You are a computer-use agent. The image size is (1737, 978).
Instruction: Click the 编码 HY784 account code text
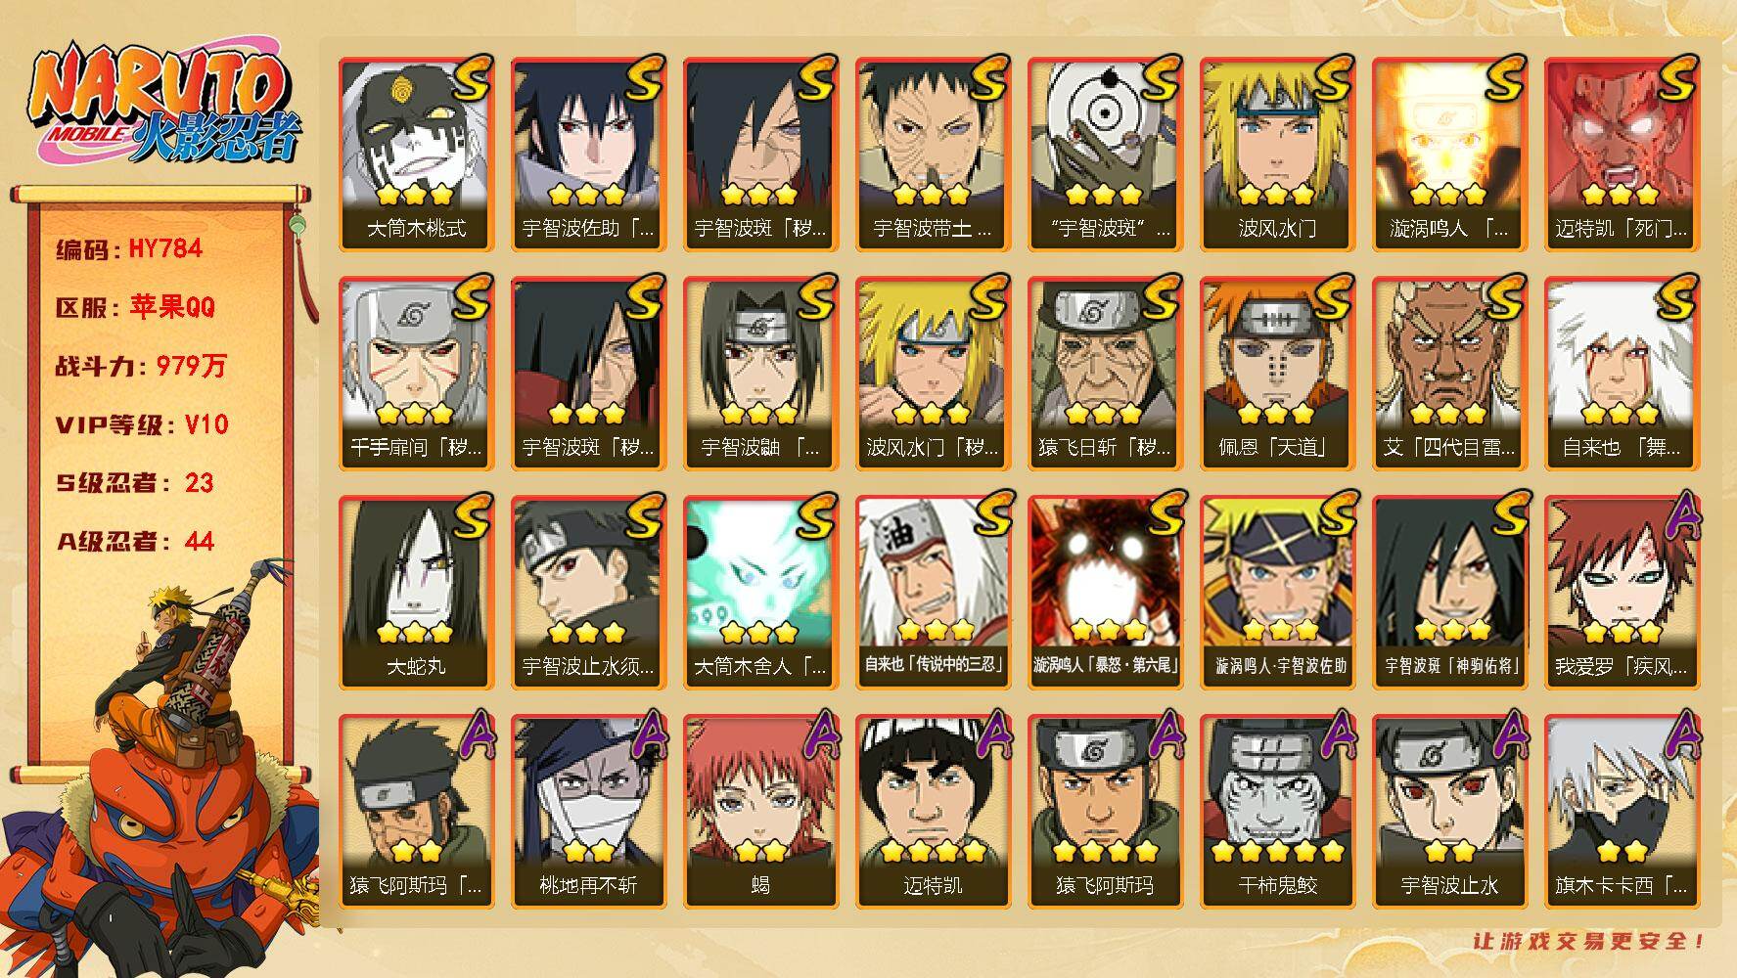point(130,248)
